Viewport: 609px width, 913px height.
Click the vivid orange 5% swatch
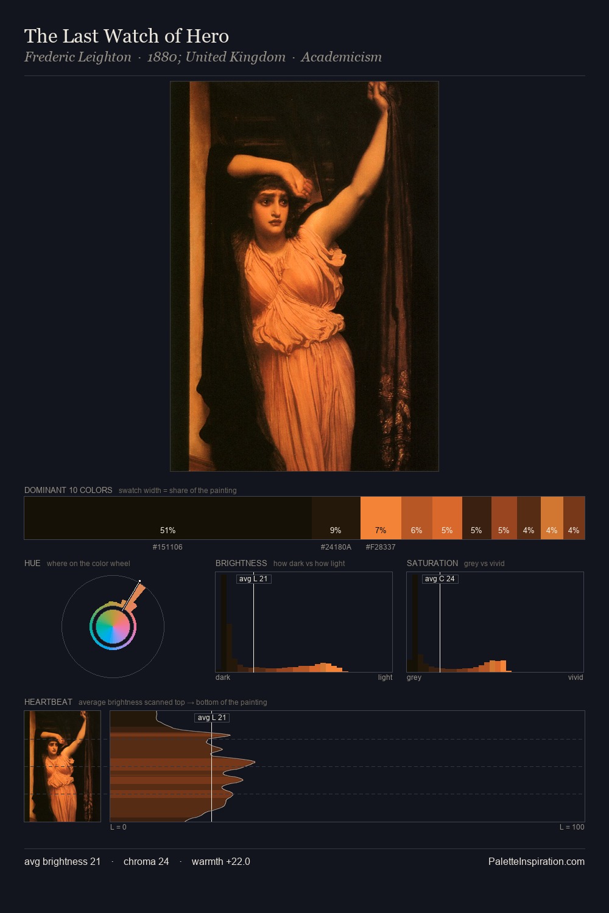[447, 518]
